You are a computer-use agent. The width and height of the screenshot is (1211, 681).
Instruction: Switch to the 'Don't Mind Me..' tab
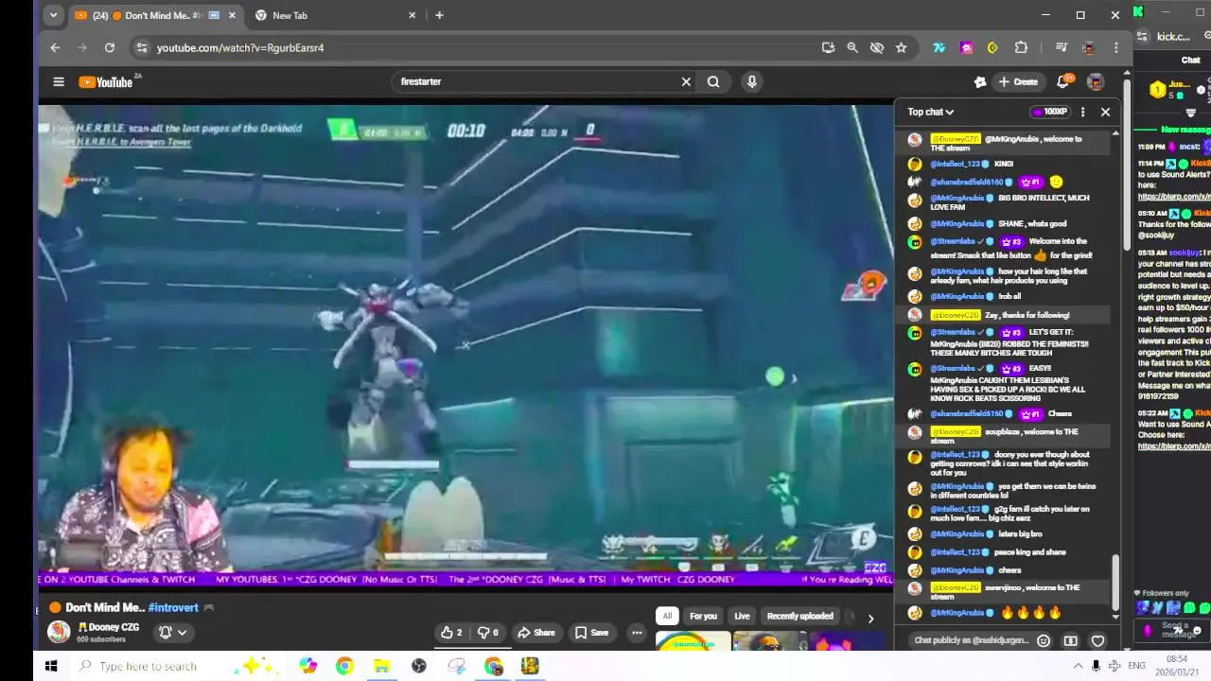[x=156, y=15]
